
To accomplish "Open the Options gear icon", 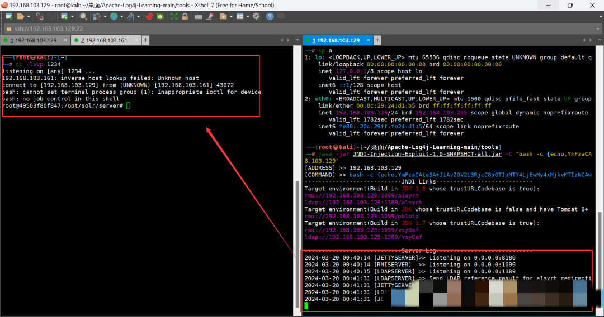I will 256,17.
